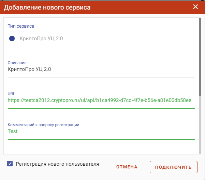Click the green underline of the URL field
Image resolution: width=205 pixels, height=180 pixels.
pos(101,108)
